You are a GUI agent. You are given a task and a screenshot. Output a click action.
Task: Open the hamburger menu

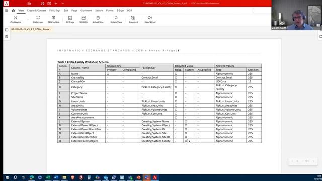[7, 10]
